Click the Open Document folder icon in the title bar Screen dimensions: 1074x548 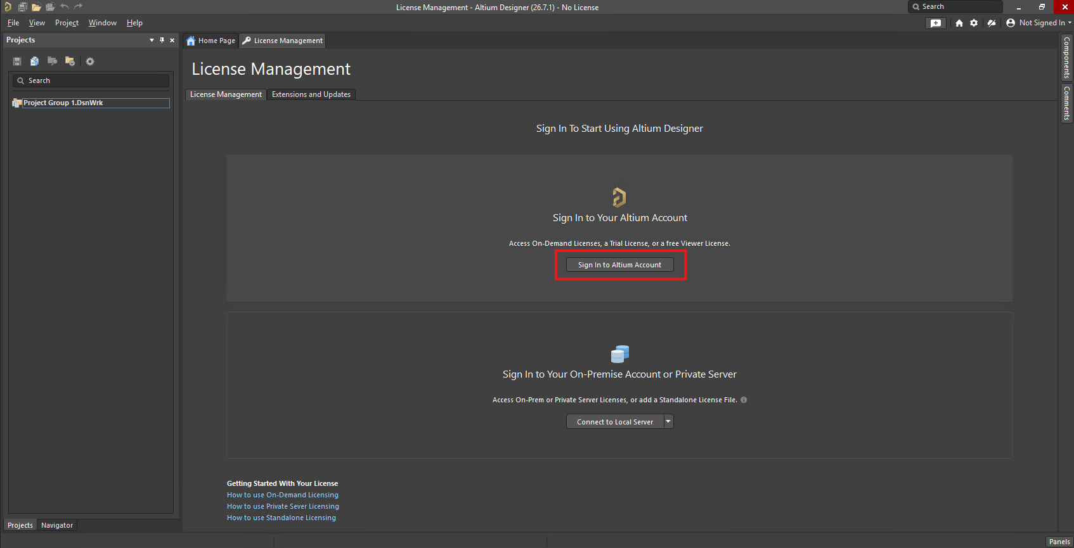coord(36,7)
